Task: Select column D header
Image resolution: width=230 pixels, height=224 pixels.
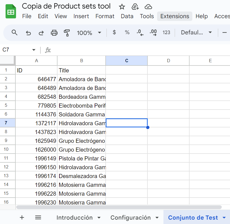Action: pos(168,61)
